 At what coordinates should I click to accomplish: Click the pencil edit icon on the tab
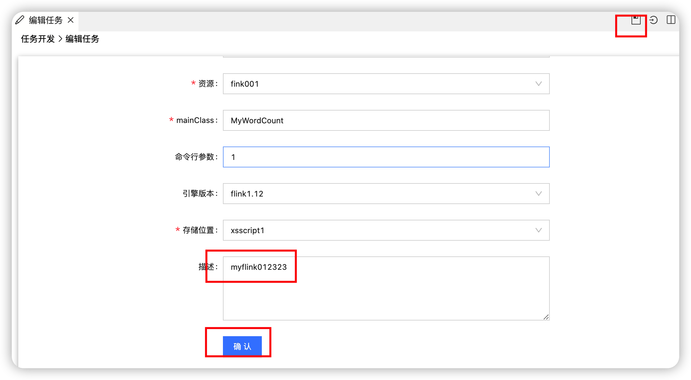coord(20,20)
